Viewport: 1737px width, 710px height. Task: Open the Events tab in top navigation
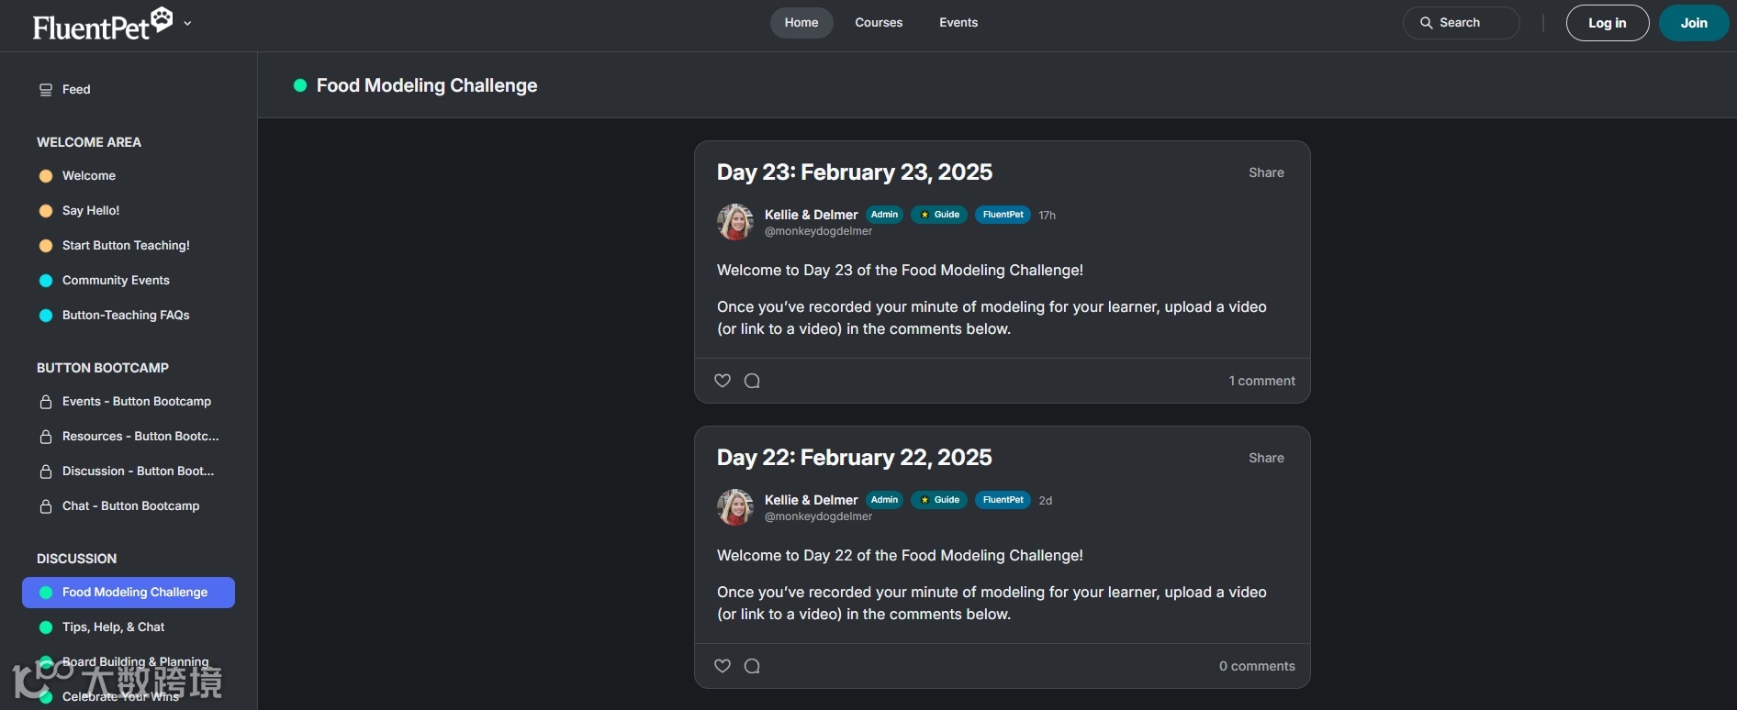958,23
